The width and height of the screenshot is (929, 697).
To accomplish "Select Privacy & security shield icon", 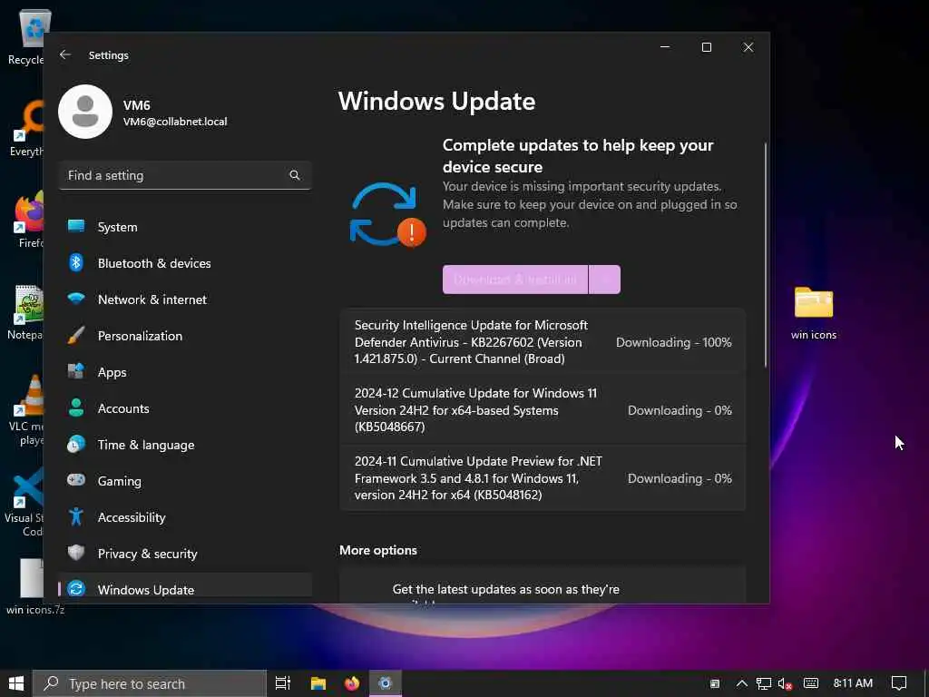I will pos(76,553).
